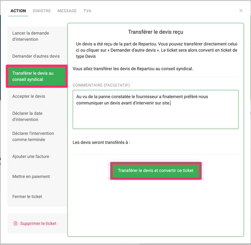This screenshot has width=251, height=245.
Task: Go to the MESSAGE tab
Action: pyautogui.click(x=67, y=11)
